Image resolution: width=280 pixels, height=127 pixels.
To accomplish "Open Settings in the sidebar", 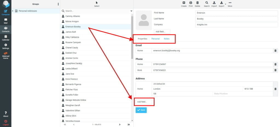I will point(5,46).
